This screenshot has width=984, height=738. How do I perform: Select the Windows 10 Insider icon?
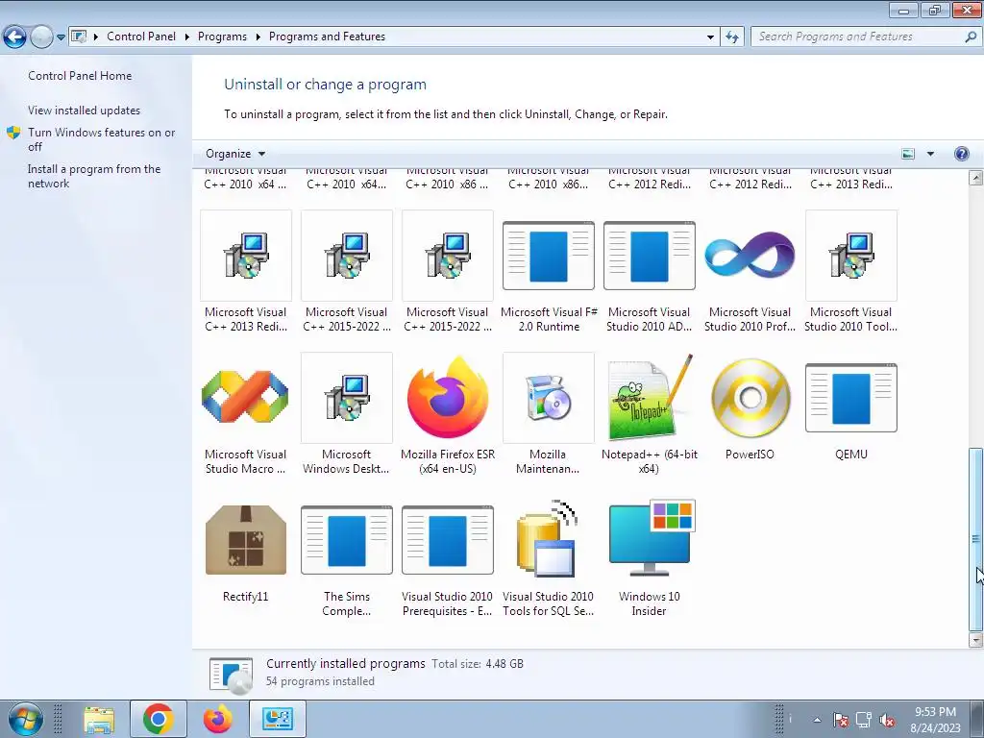tap(650, 538)
